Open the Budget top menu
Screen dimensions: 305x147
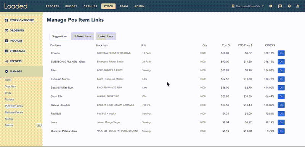(71, 6)
